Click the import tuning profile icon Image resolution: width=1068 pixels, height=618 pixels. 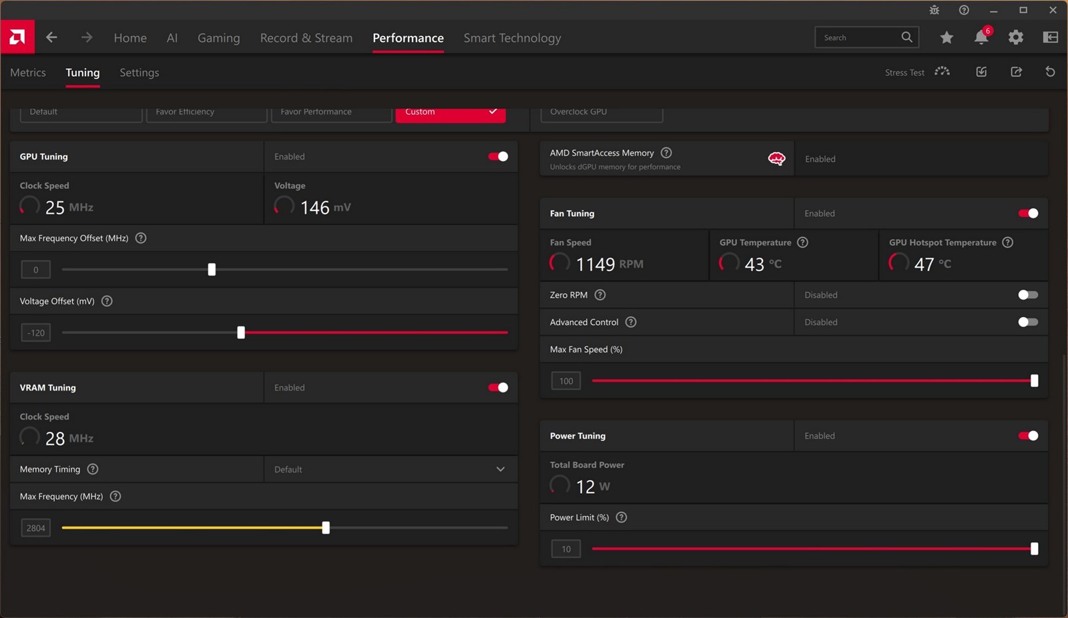[981, 71]
